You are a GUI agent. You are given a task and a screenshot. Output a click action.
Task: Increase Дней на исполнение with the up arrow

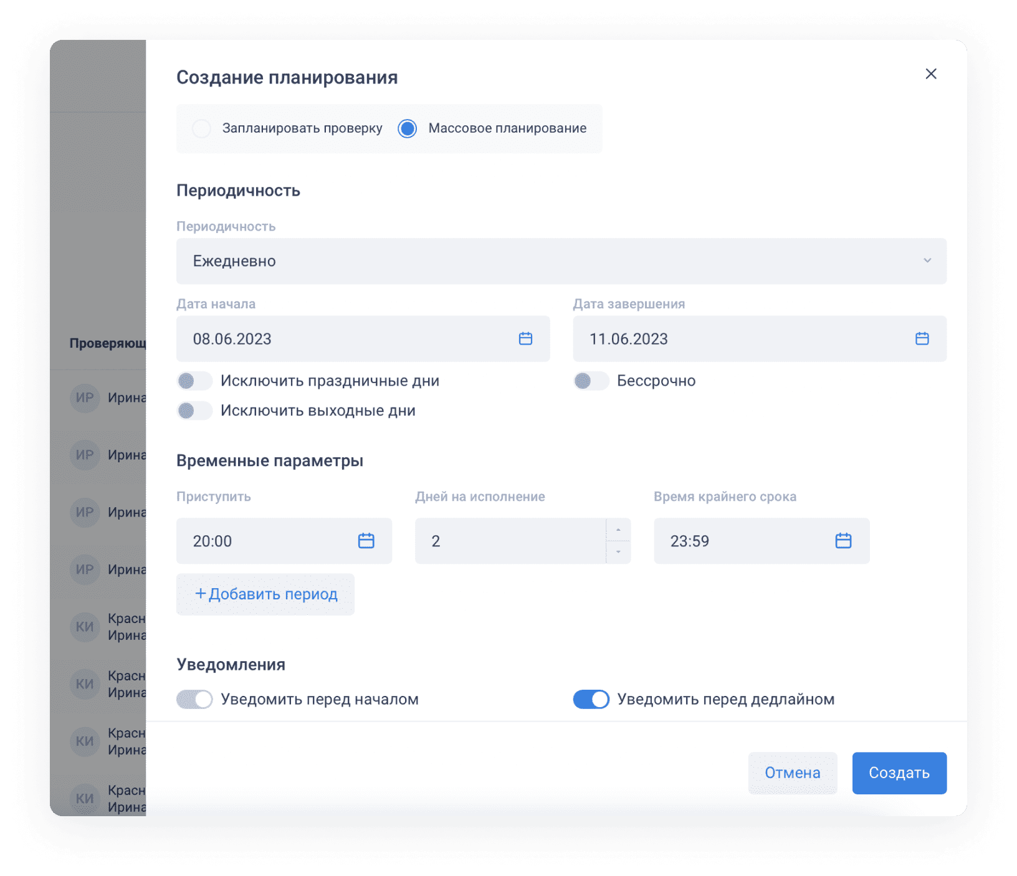click(618, 530)
